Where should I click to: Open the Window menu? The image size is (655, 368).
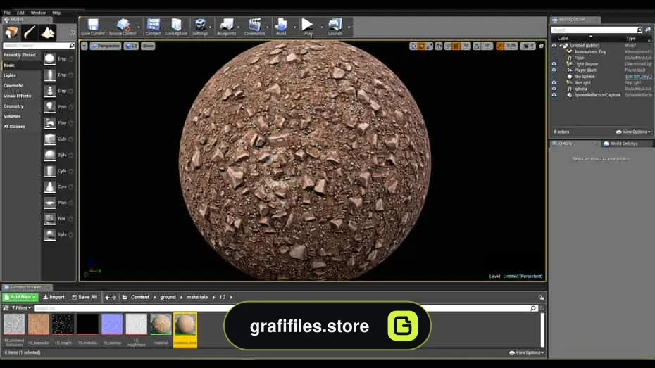point(38,13)
